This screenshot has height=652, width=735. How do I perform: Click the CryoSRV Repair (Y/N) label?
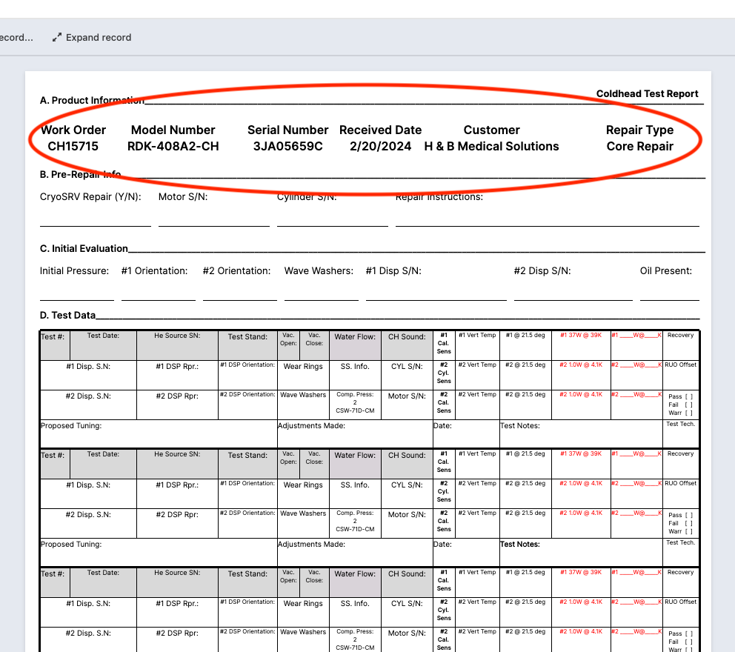point(90,197)
